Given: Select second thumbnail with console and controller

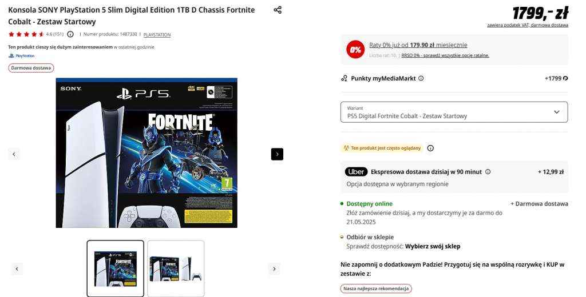Looking at the screenshot, I should tap(176, 268).
